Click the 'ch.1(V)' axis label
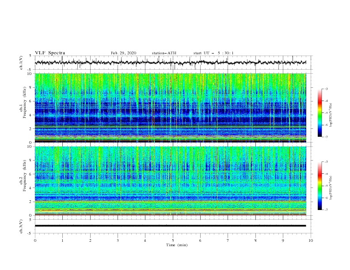This screenshot has width=350, height=270. 21,63
